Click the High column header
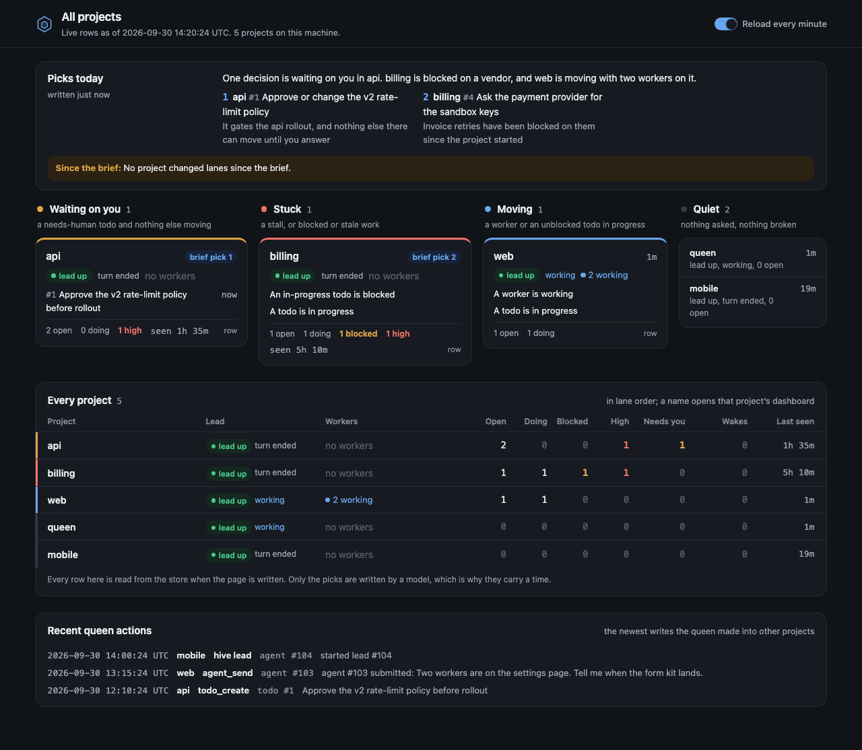Image resolution: width=862 pixels, height=750 pixels. [620, 421]
